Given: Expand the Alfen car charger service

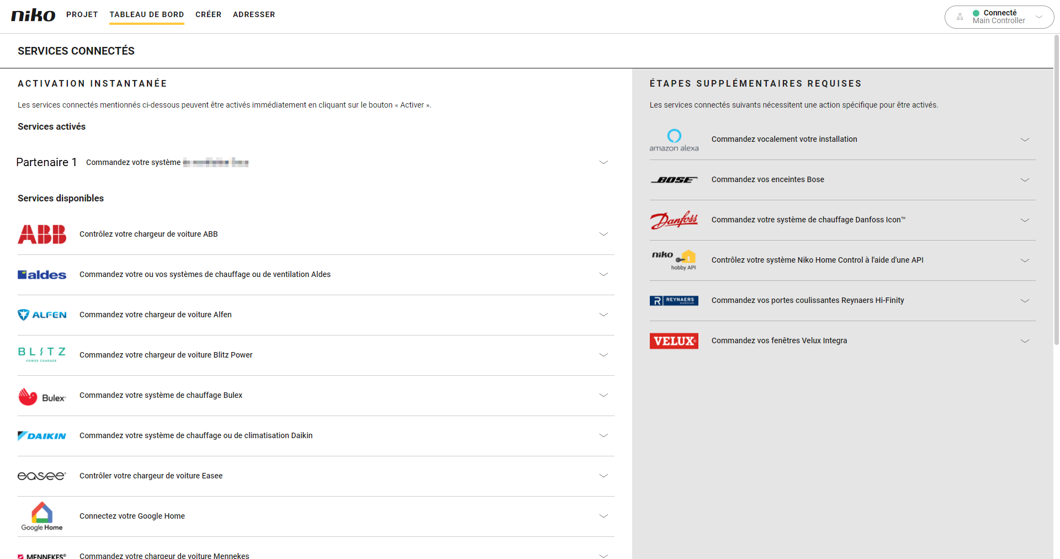Looking at the screenshot, I should [603, 315].
